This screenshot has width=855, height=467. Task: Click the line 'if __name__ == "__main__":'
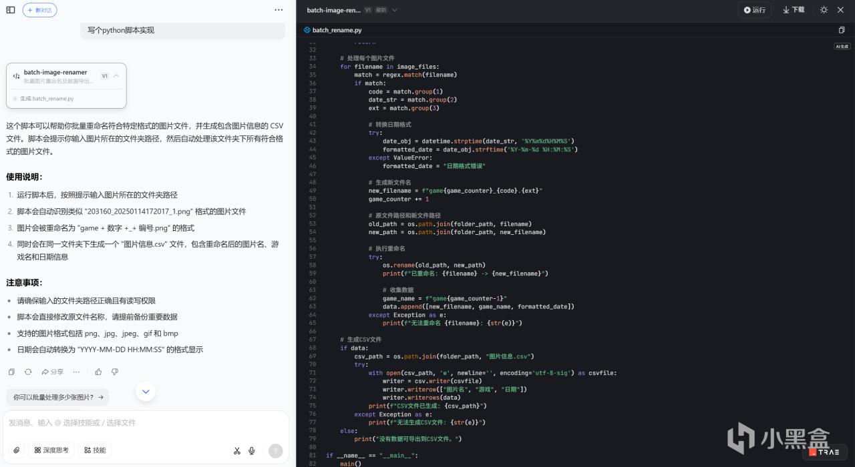[x=372, y=455]
